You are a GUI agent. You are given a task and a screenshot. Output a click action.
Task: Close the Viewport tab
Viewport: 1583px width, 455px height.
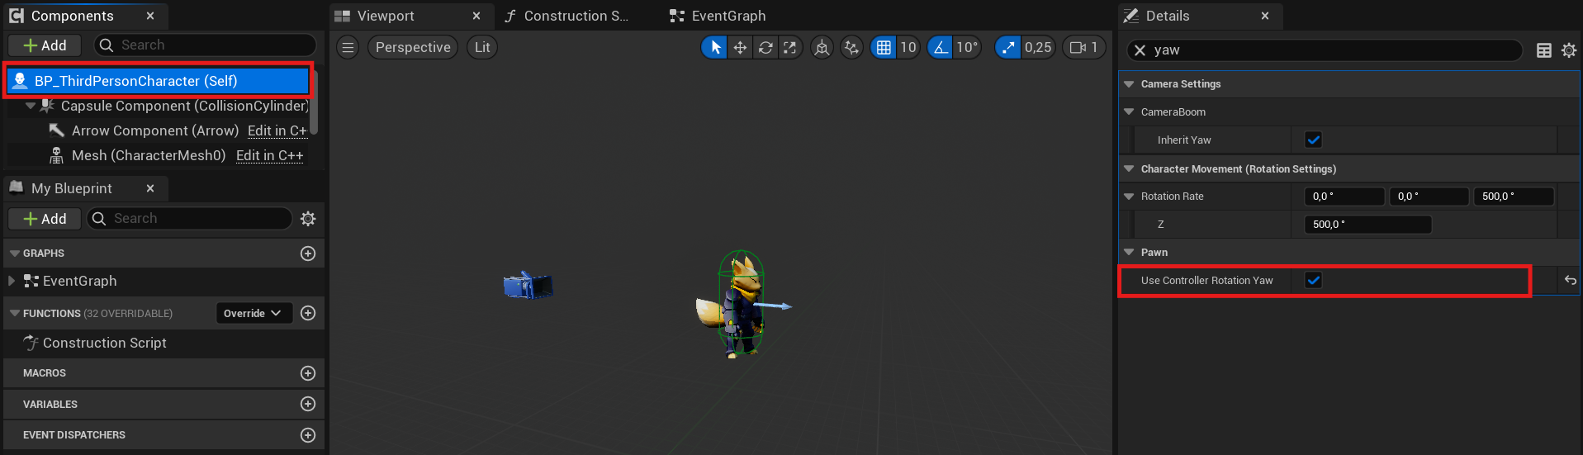pos(476,16)
